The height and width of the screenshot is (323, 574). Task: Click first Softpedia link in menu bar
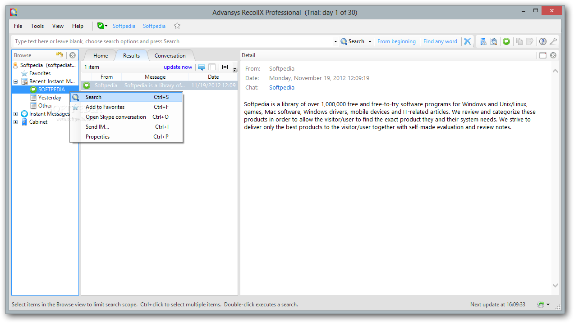click(124, 26)
